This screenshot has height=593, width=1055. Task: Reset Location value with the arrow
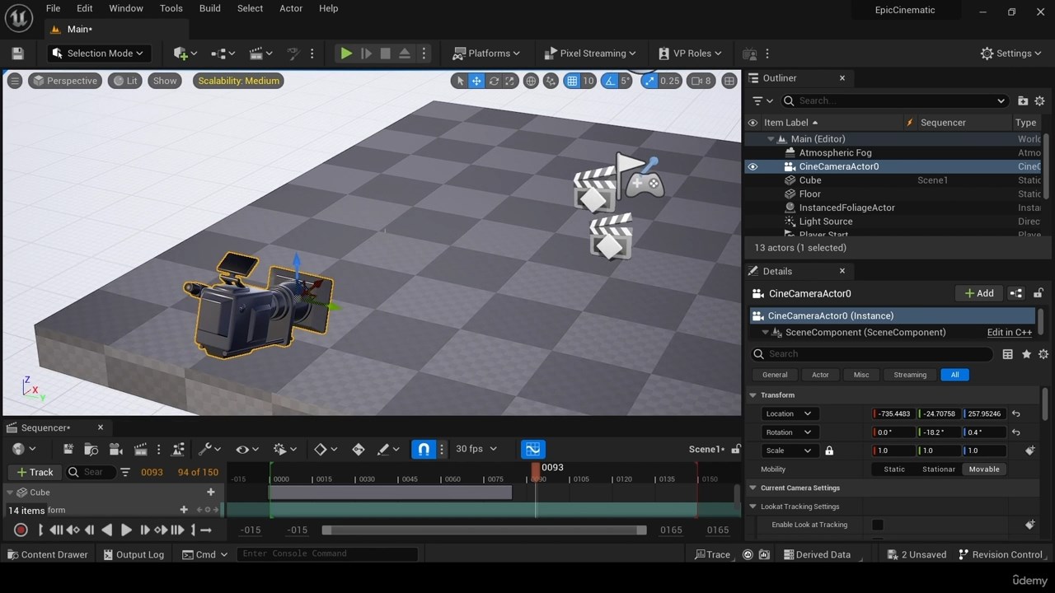[x=1016, y=414]
